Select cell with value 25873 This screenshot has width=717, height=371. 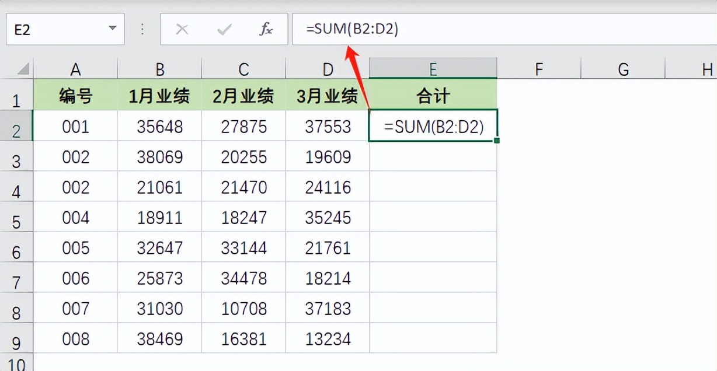pyautogui.click(x=159, y=278)
